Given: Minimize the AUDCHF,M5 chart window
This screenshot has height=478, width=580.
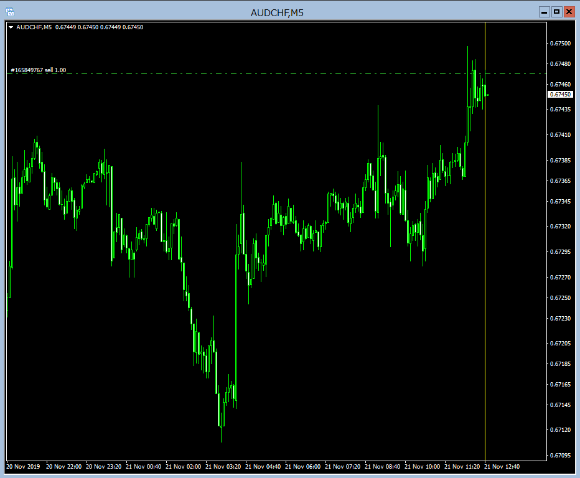Looking at the screenshot, I should [x=544, y=12].
